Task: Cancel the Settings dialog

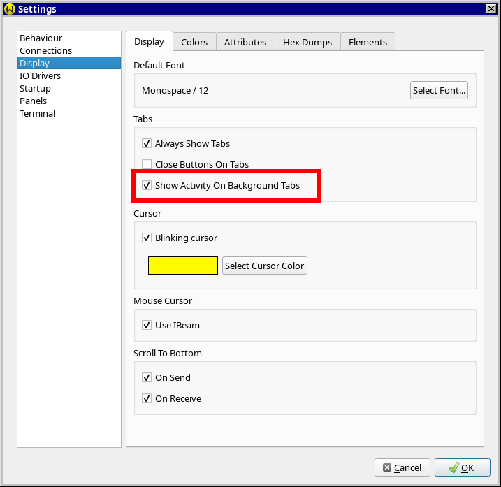Action: [402, 467]
